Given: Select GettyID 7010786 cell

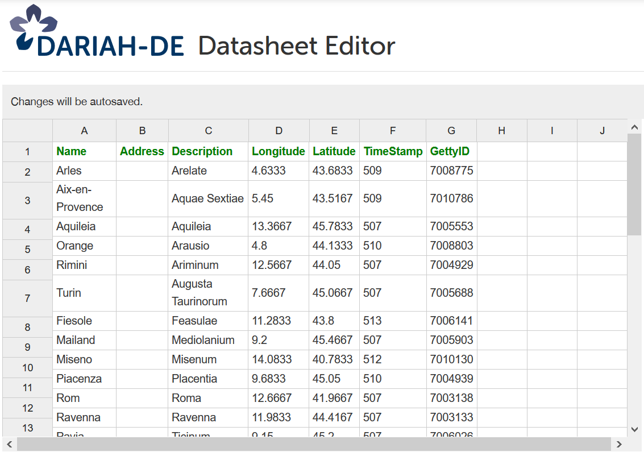Looking at the screenshot, I should coord(451,199).
